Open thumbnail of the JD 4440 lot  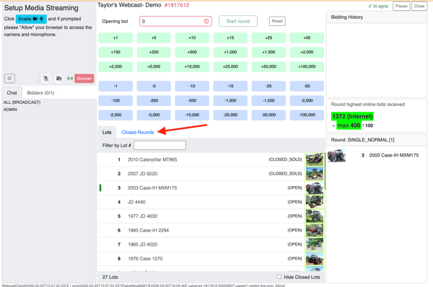pyautogui.click(x=314, y=202)
